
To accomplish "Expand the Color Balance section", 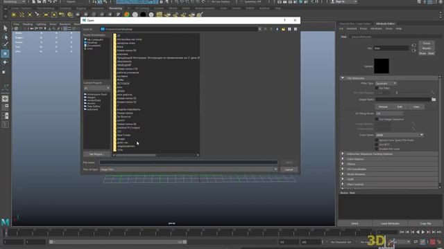I will 343,159.
